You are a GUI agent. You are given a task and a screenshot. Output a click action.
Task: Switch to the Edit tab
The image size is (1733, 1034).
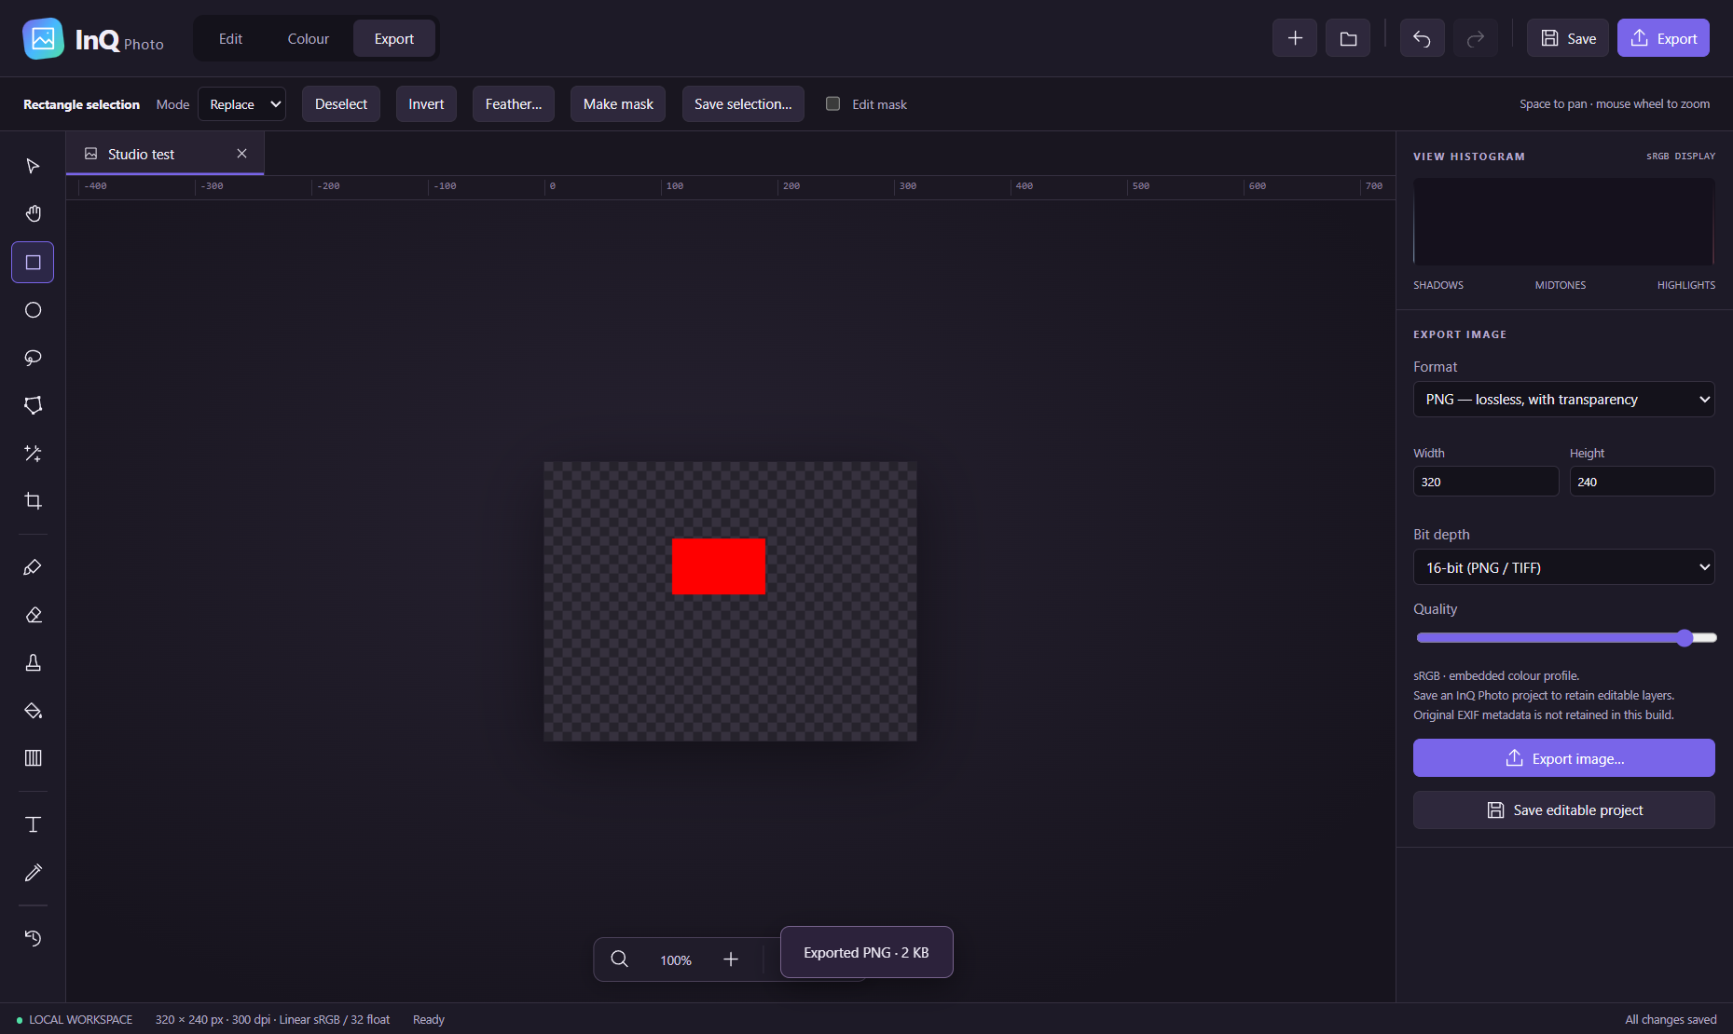(230, 38)
